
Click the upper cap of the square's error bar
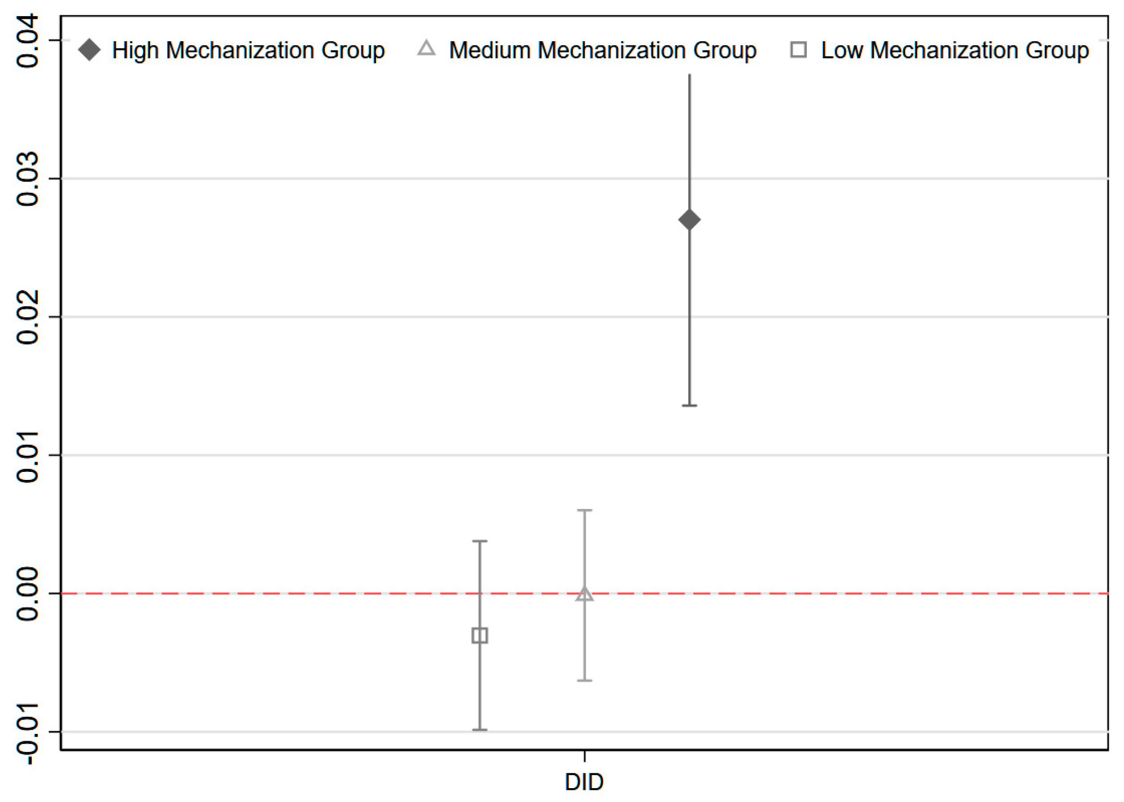(x=480, y=541)
